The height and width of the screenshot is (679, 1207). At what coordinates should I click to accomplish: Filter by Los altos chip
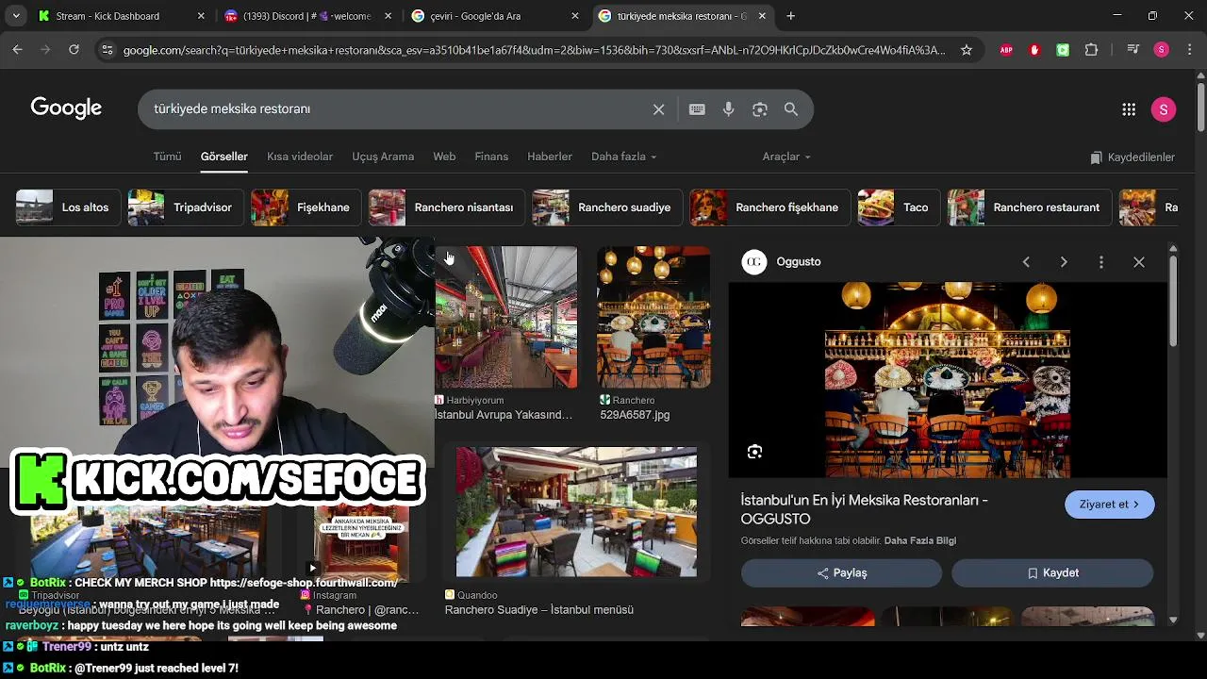pyautogui.click(x=67, y=207)
